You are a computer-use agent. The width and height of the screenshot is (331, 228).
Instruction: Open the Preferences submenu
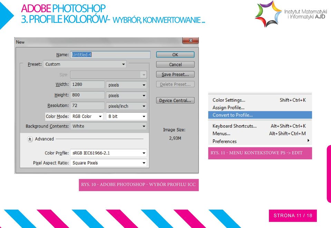pos(260,141)
